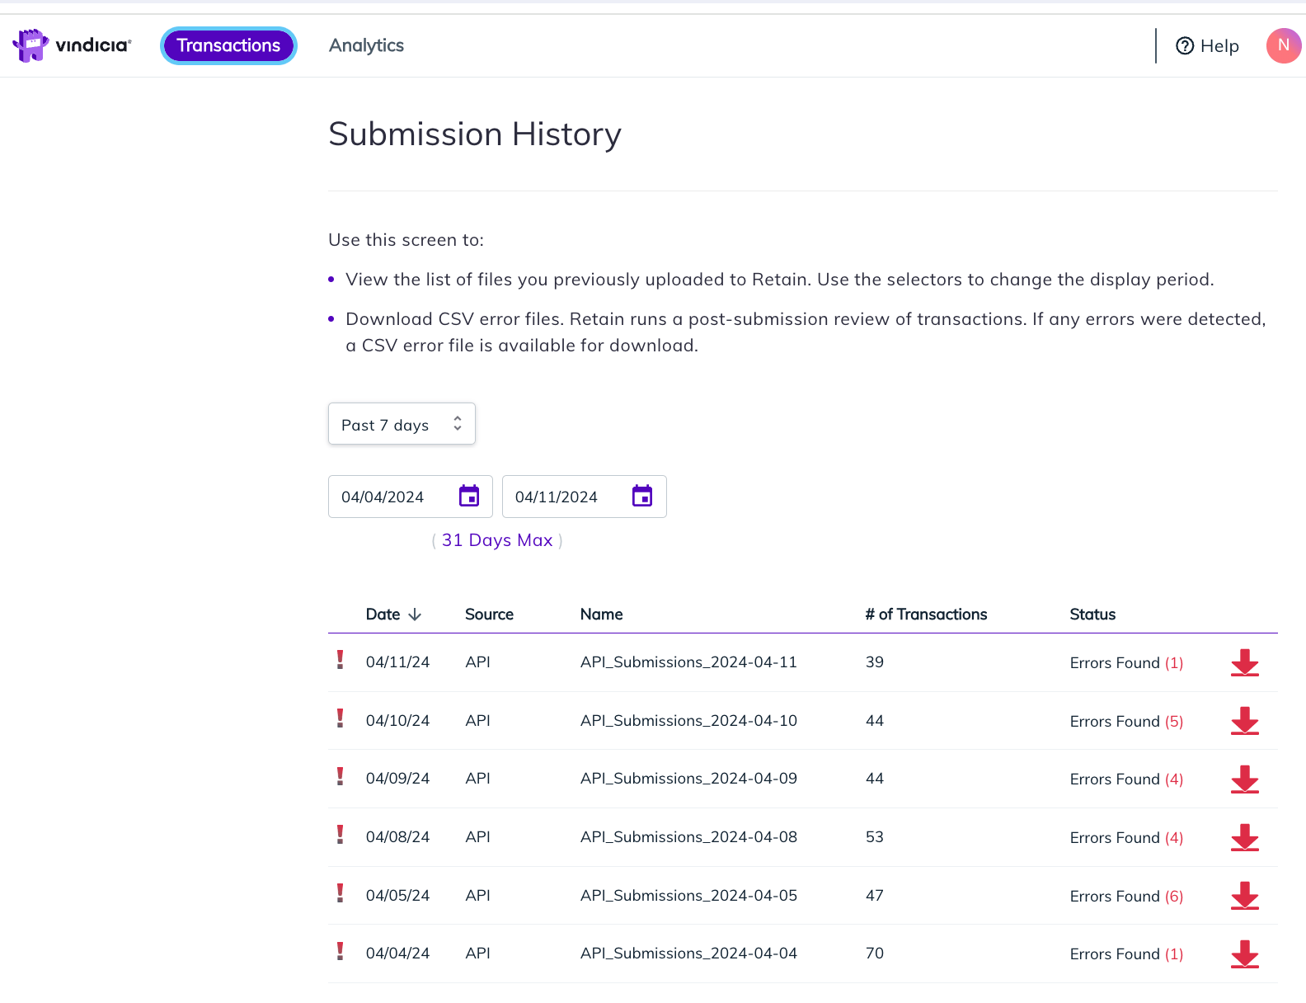
Task: Download error file for API_Submissions_2024-04-09
Action: 1245,779
